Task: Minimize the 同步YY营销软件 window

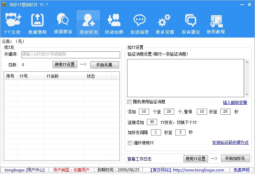Action: [242, 5]
